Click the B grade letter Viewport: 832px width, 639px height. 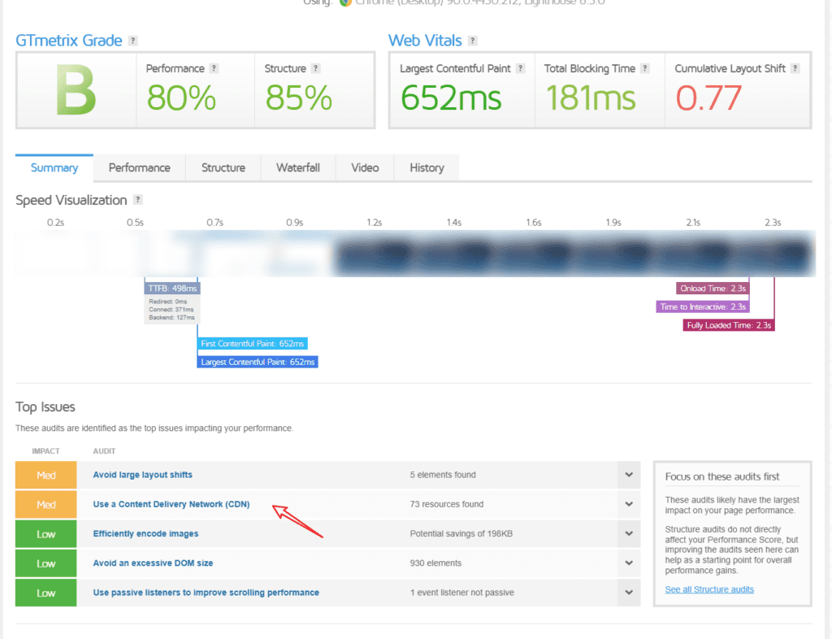(76, 90)
